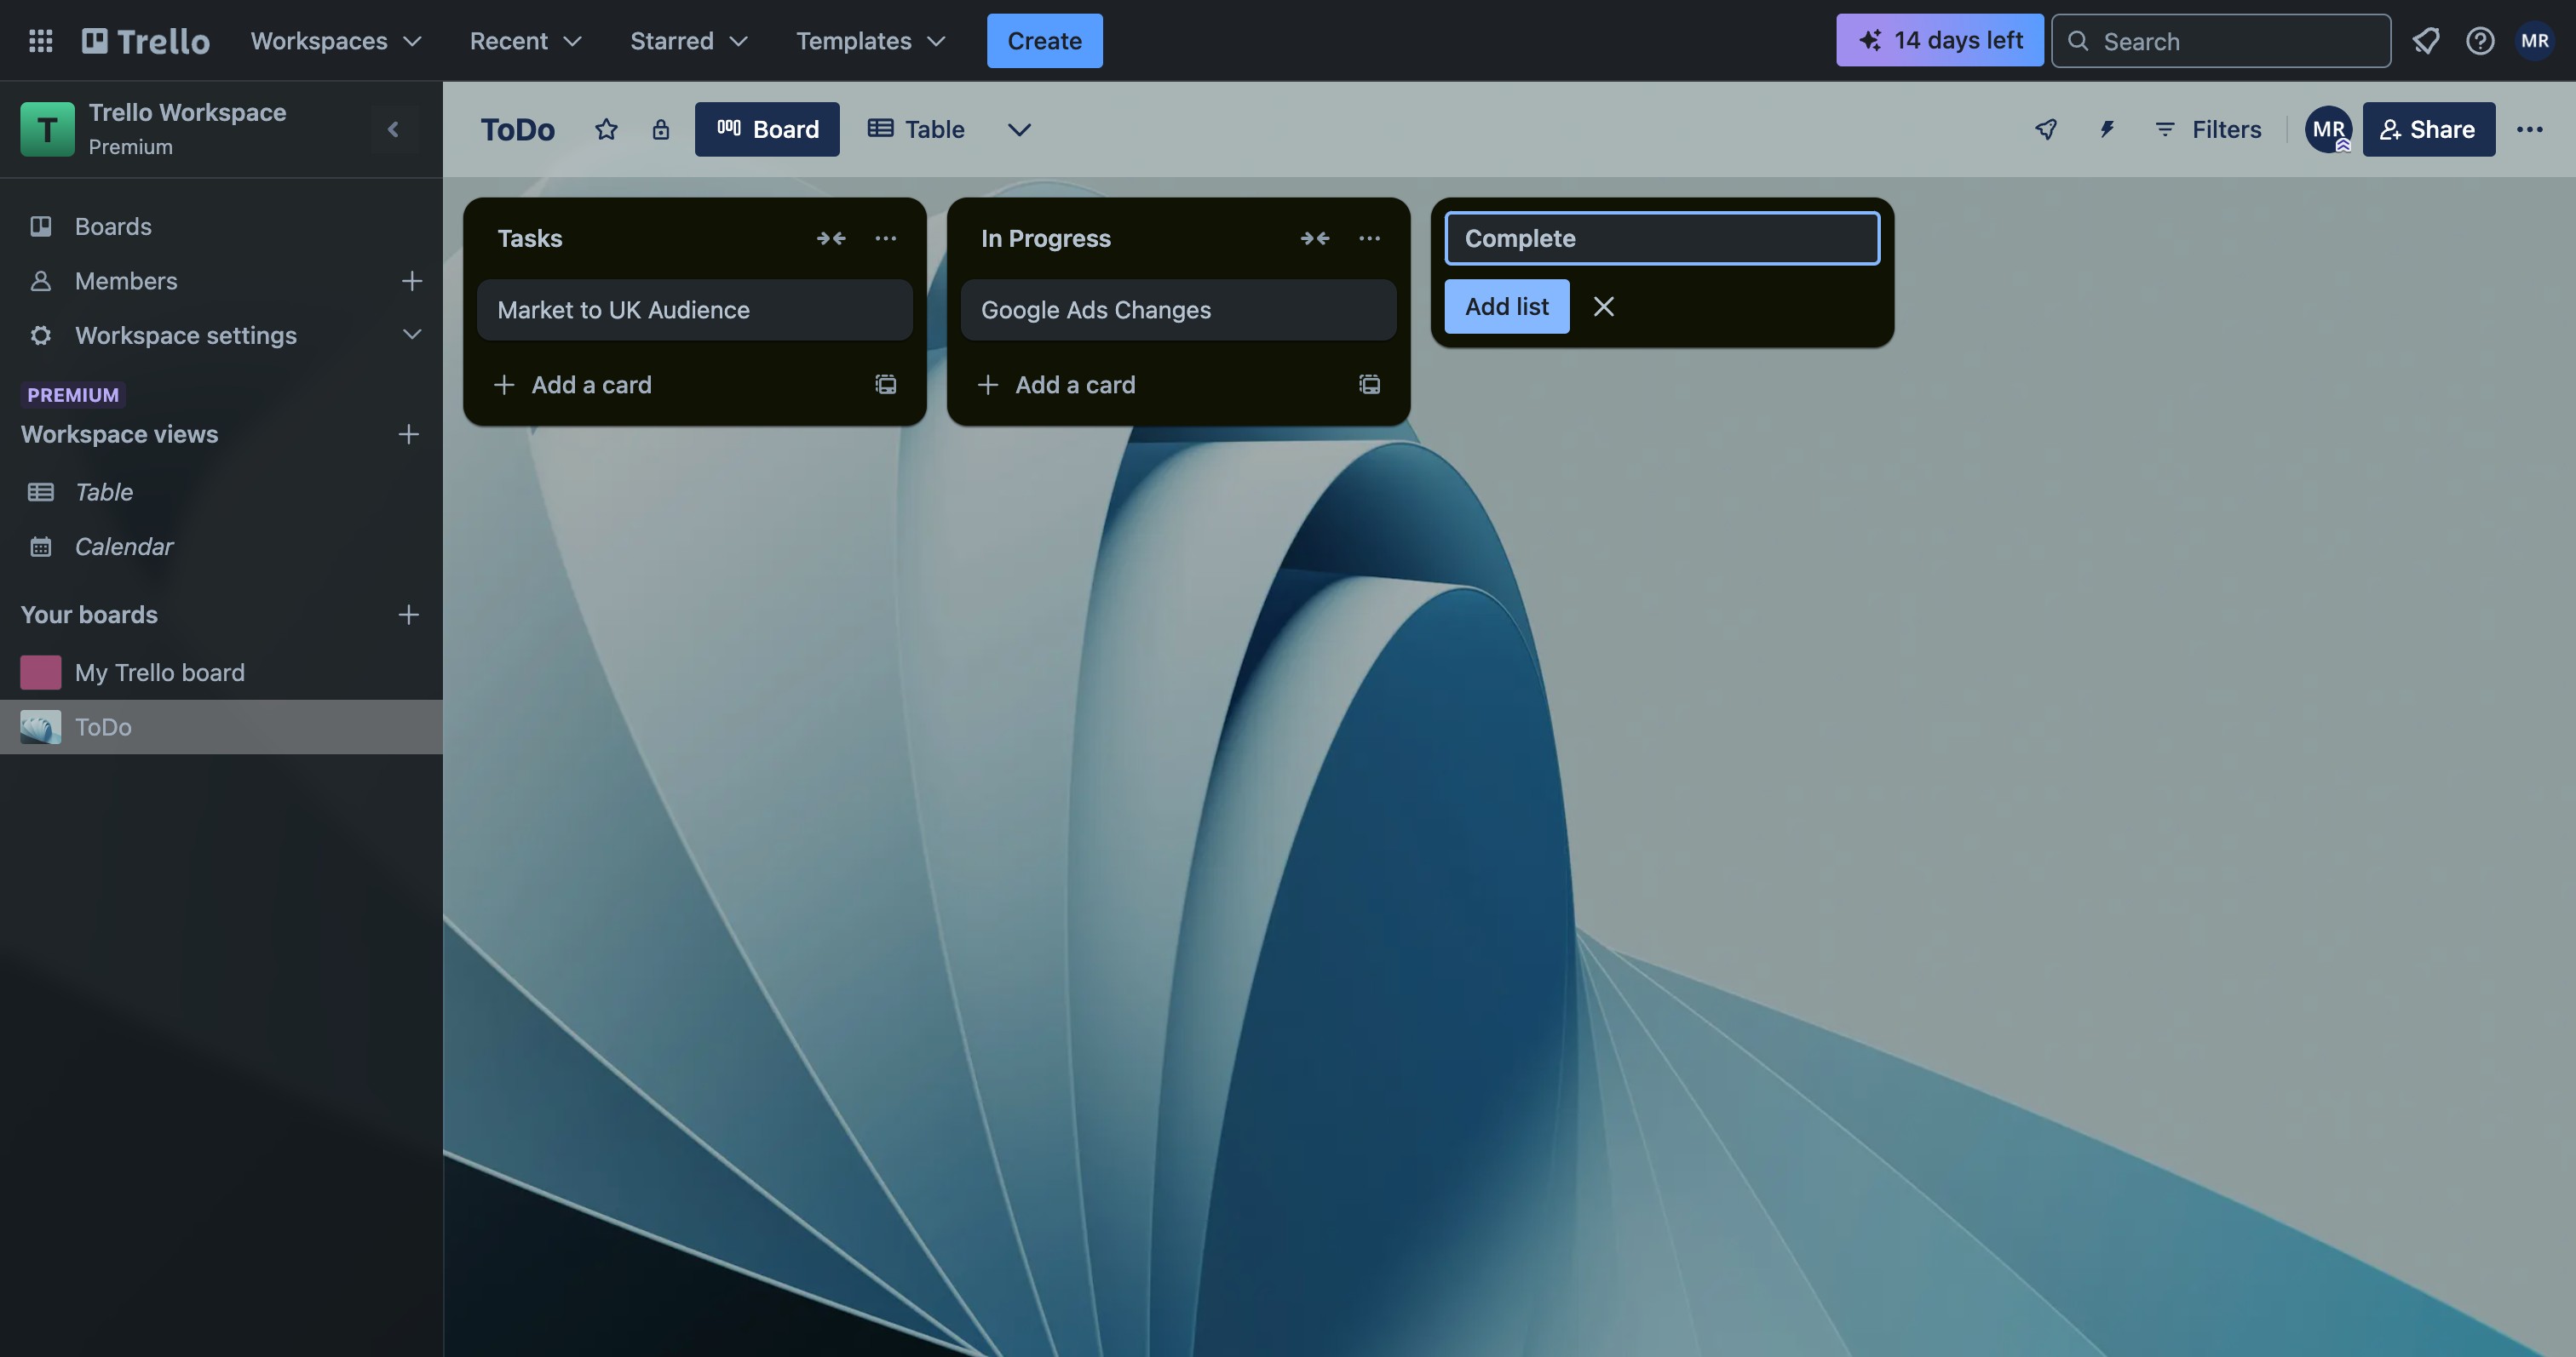Click the In Progress list title
This screenshot has height=1357, width=2576.
[1046, 238]
